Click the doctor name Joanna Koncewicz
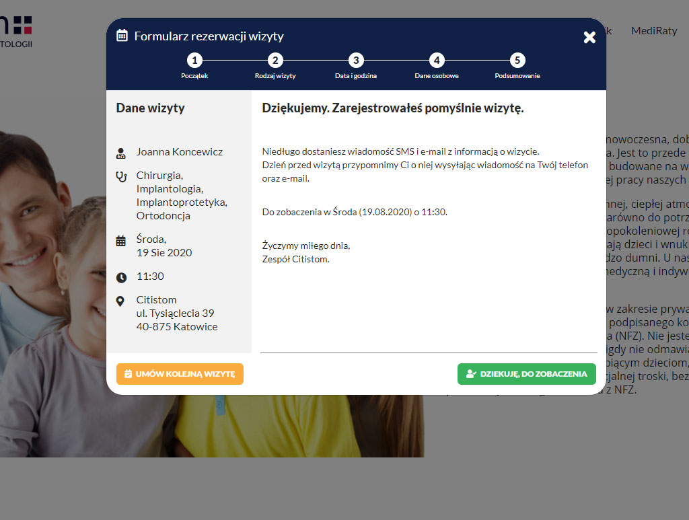Screen dimensions: 689x520 click(179, 152)
